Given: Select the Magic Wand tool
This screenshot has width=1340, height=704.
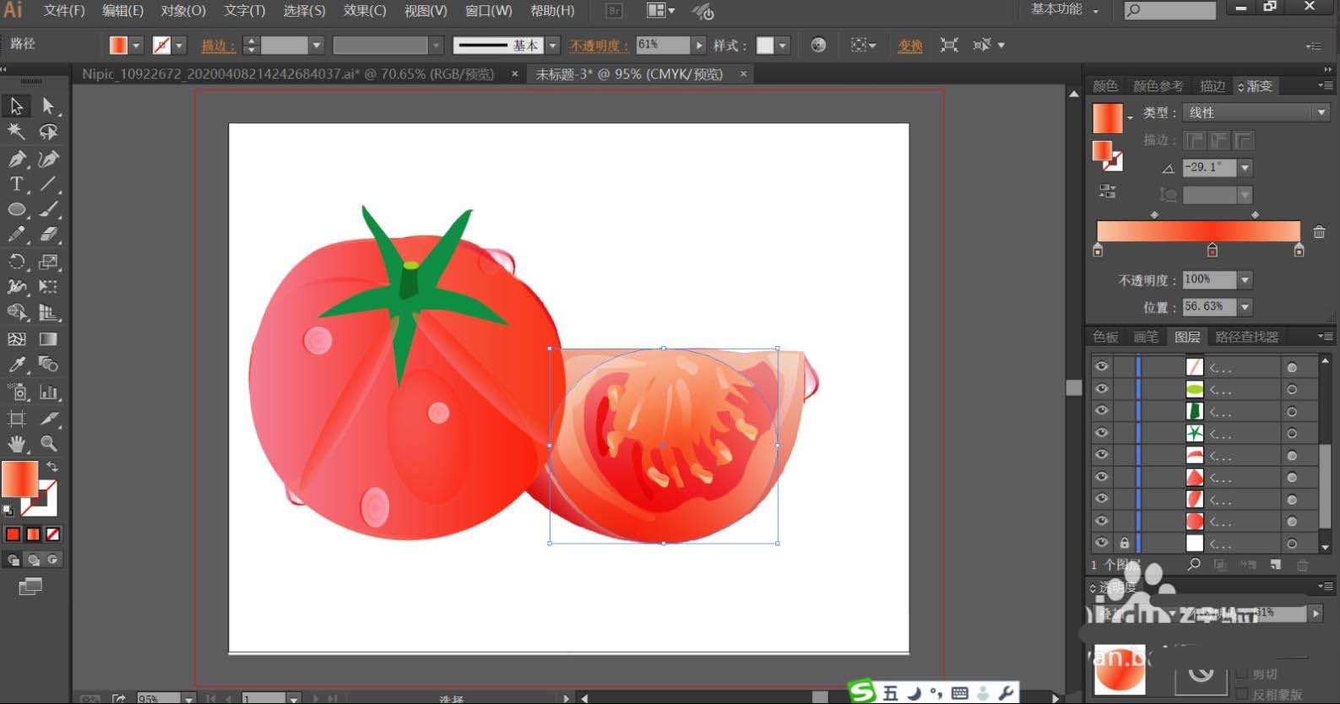Looking at the screenshot, I should [16, 132].
